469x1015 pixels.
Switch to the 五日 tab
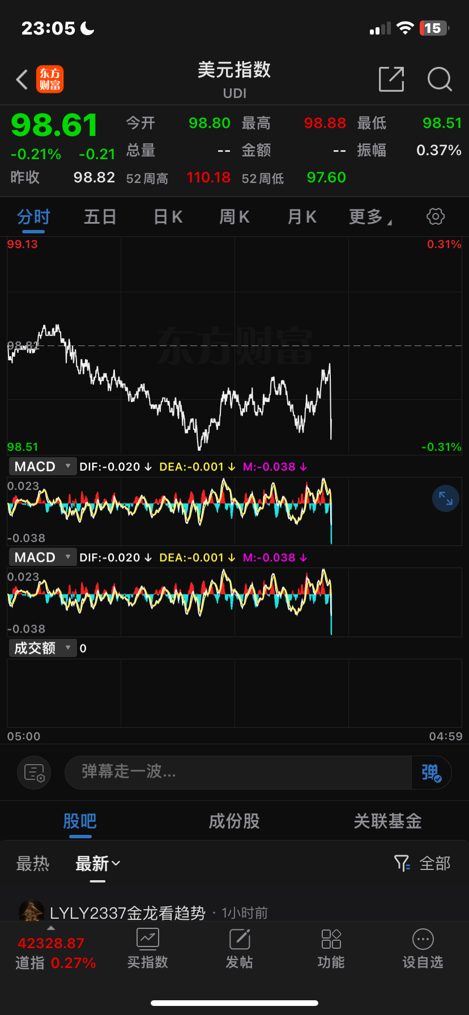100,217
